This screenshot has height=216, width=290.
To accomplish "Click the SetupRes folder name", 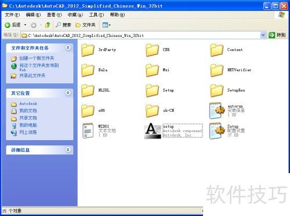I will click(236, 90).
